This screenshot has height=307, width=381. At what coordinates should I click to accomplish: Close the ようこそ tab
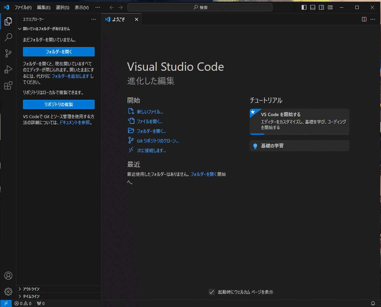(137, 19)
